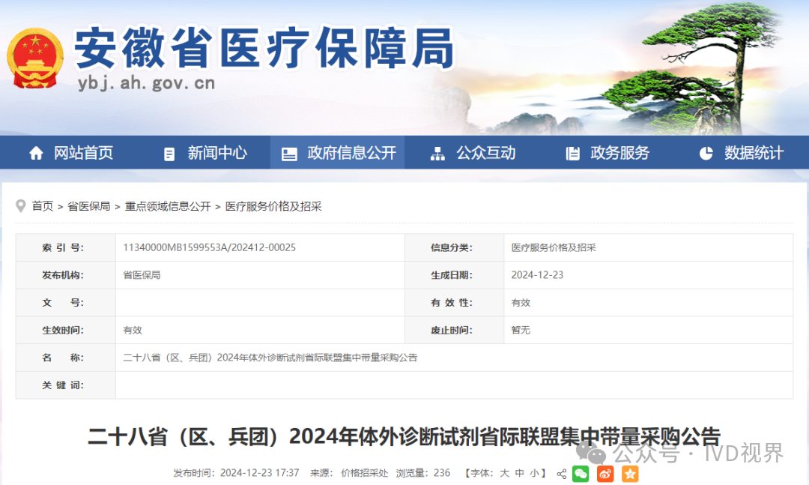This screenshot has height=485, width=809.
Task: Click 首页 breadcrumb link
Action: [x=43, y=206]
